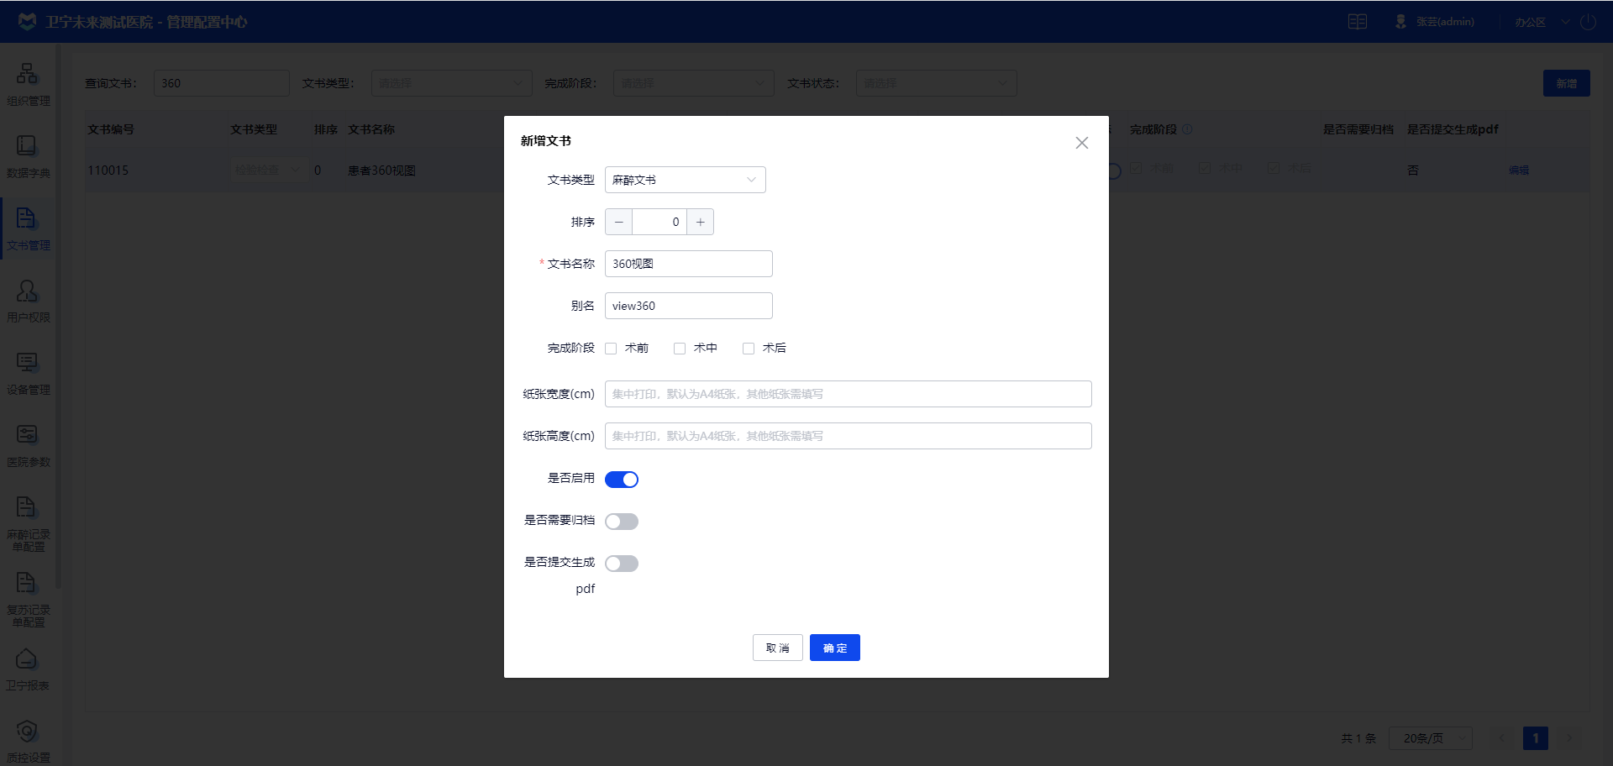
Task: Toggle 术中 checkbox in table row 110015
Action: (x=1205, y=169)
